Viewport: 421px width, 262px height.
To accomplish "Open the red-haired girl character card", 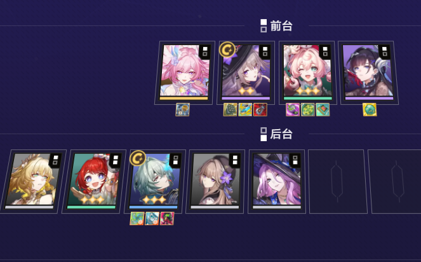I will coord(93,181).
